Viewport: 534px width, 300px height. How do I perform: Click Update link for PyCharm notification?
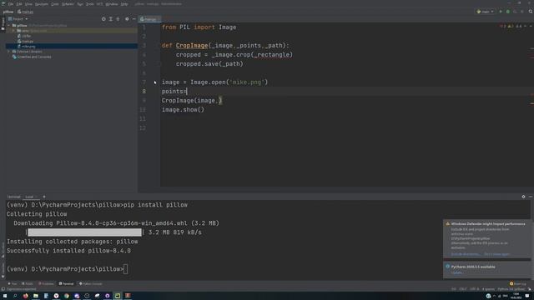click(x=456, y=272)
